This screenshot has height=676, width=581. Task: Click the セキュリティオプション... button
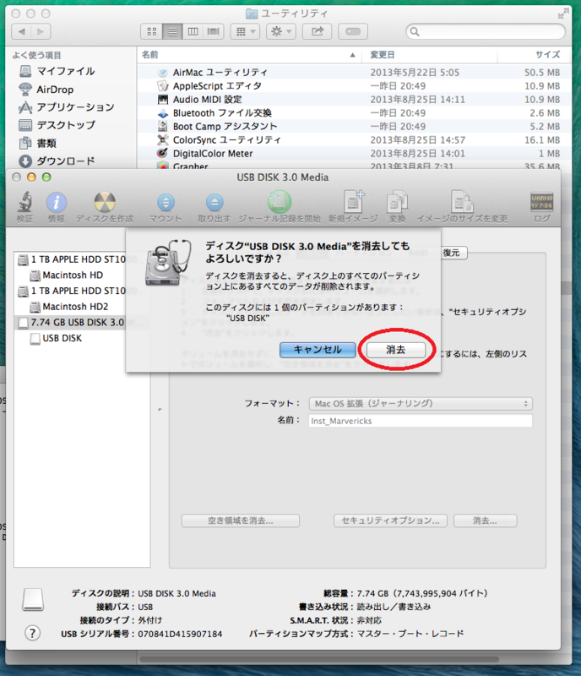point(390,521)
